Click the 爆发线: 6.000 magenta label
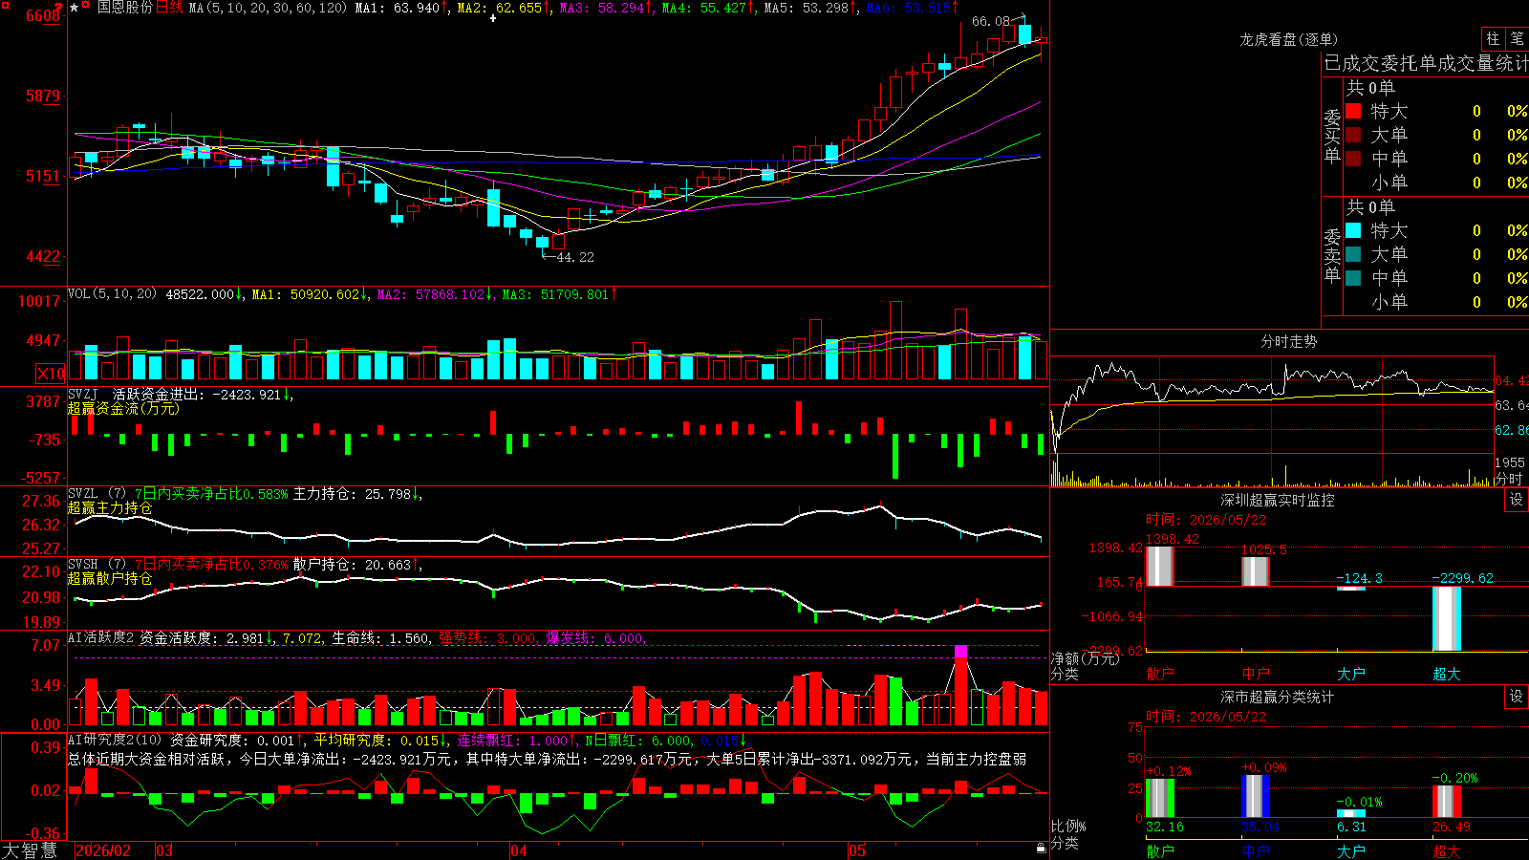This screenshot has height=860, width=1529. pos(595,637)
